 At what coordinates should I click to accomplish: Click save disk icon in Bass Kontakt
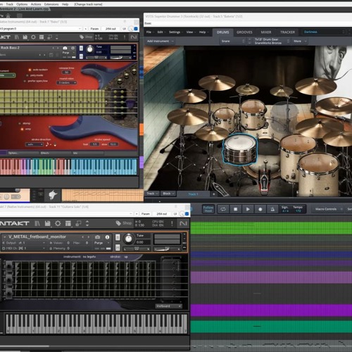point(25,37)
